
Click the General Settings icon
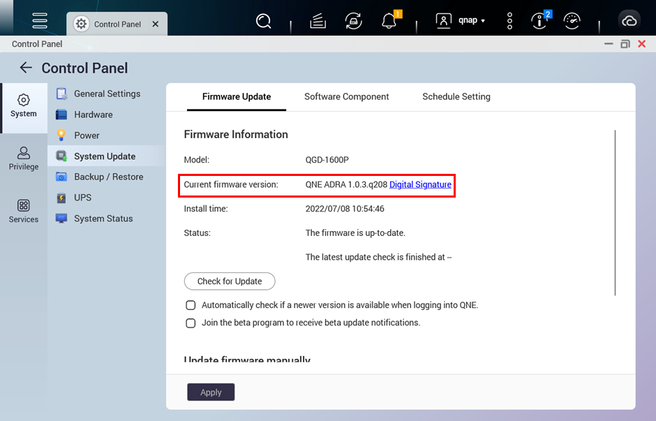coord(61,94)
